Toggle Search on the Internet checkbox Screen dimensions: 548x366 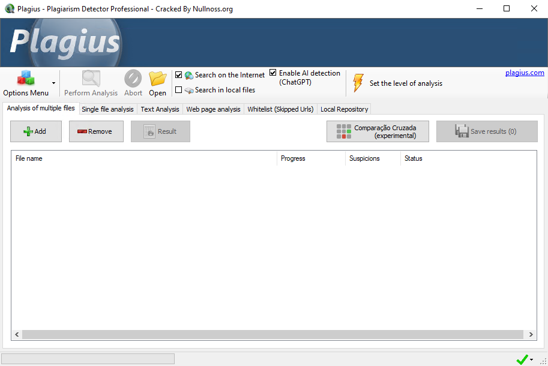click(179, 75)
